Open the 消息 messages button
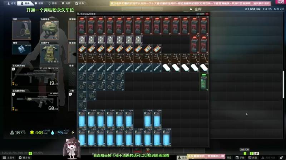The width and height of the screenshot is (286, 160). pyautogui.click(x=253, y=158)
